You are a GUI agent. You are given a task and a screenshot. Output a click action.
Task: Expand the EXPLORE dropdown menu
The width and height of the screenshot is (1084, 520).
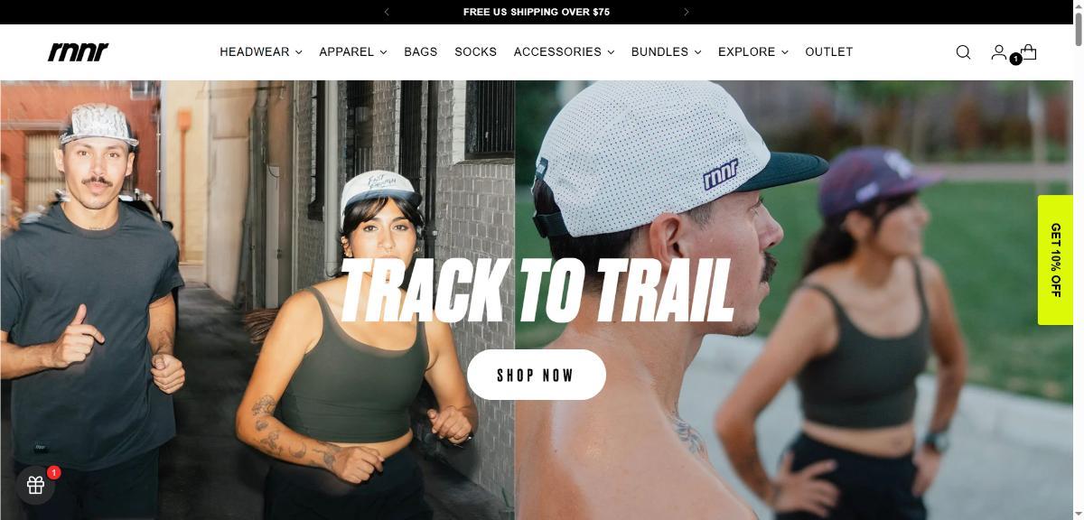tap(753, 51)
